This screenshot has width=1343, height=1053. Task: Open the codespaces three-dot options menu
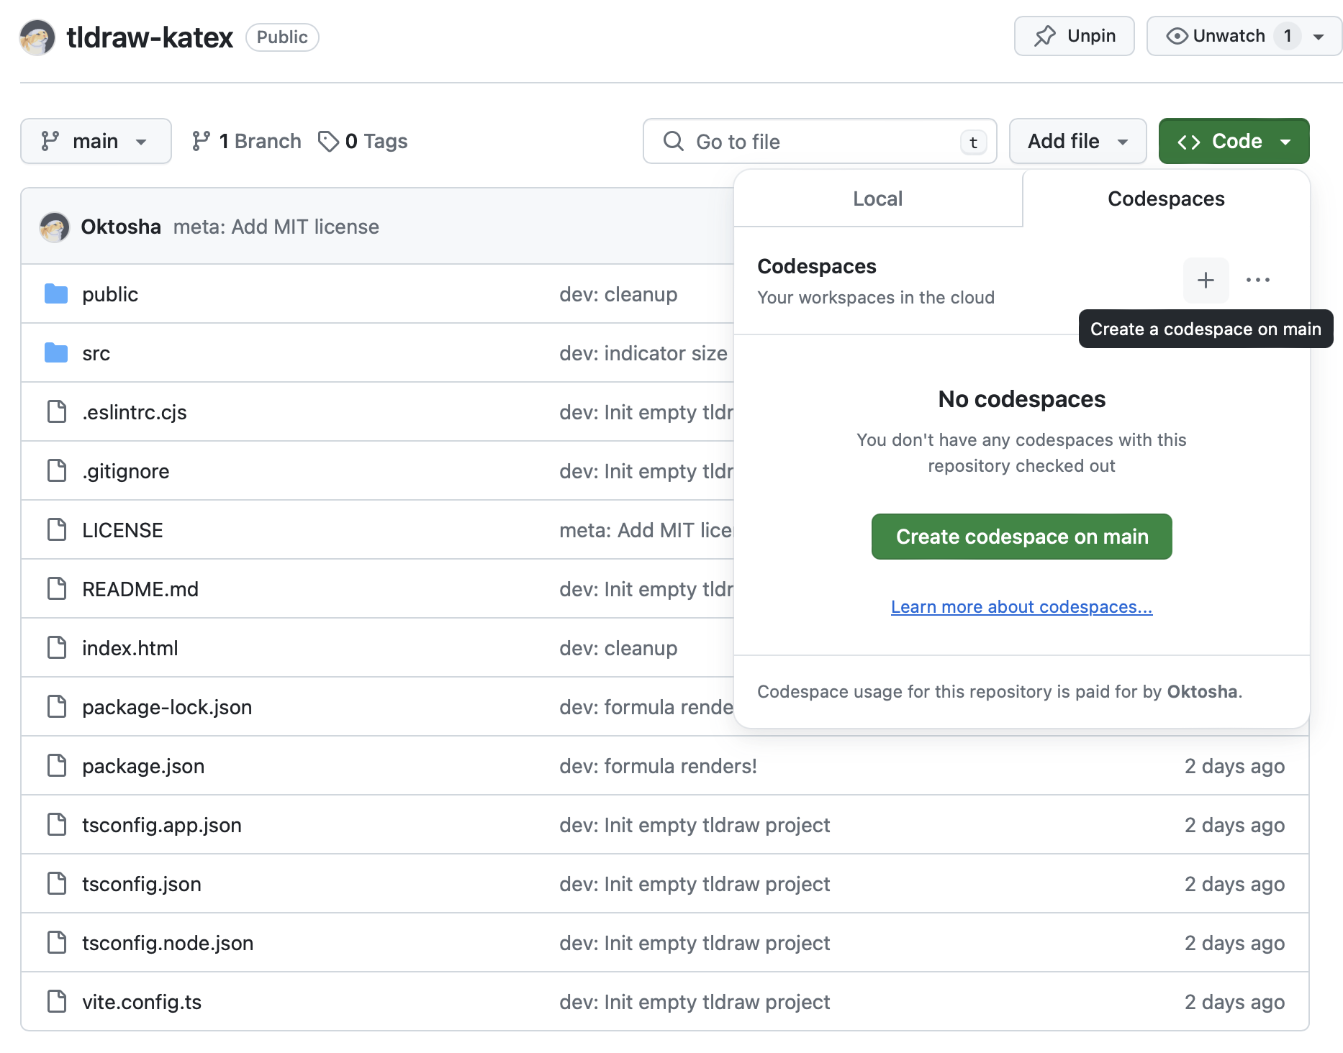[1258, 280]
